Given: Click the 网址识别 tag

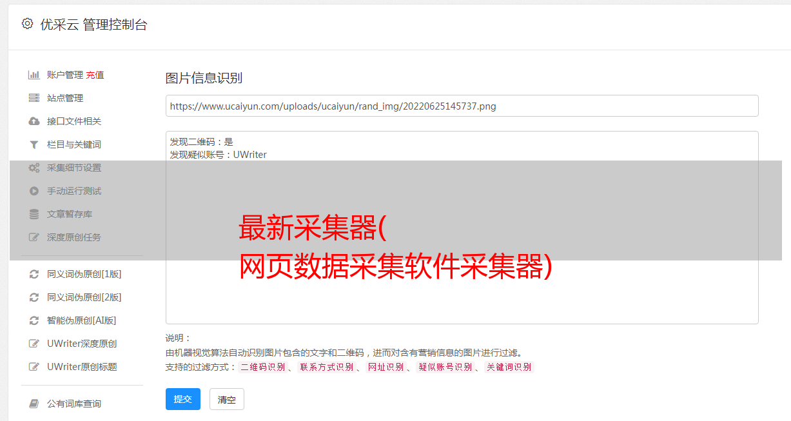Looking at the screenshot, I should (386, 367).
